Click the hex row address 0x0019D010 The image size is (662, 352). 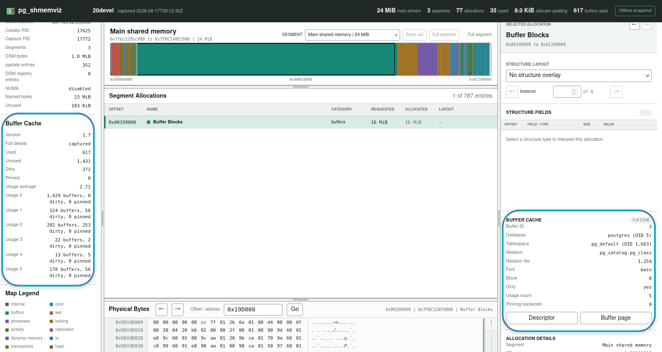point(129,330)
